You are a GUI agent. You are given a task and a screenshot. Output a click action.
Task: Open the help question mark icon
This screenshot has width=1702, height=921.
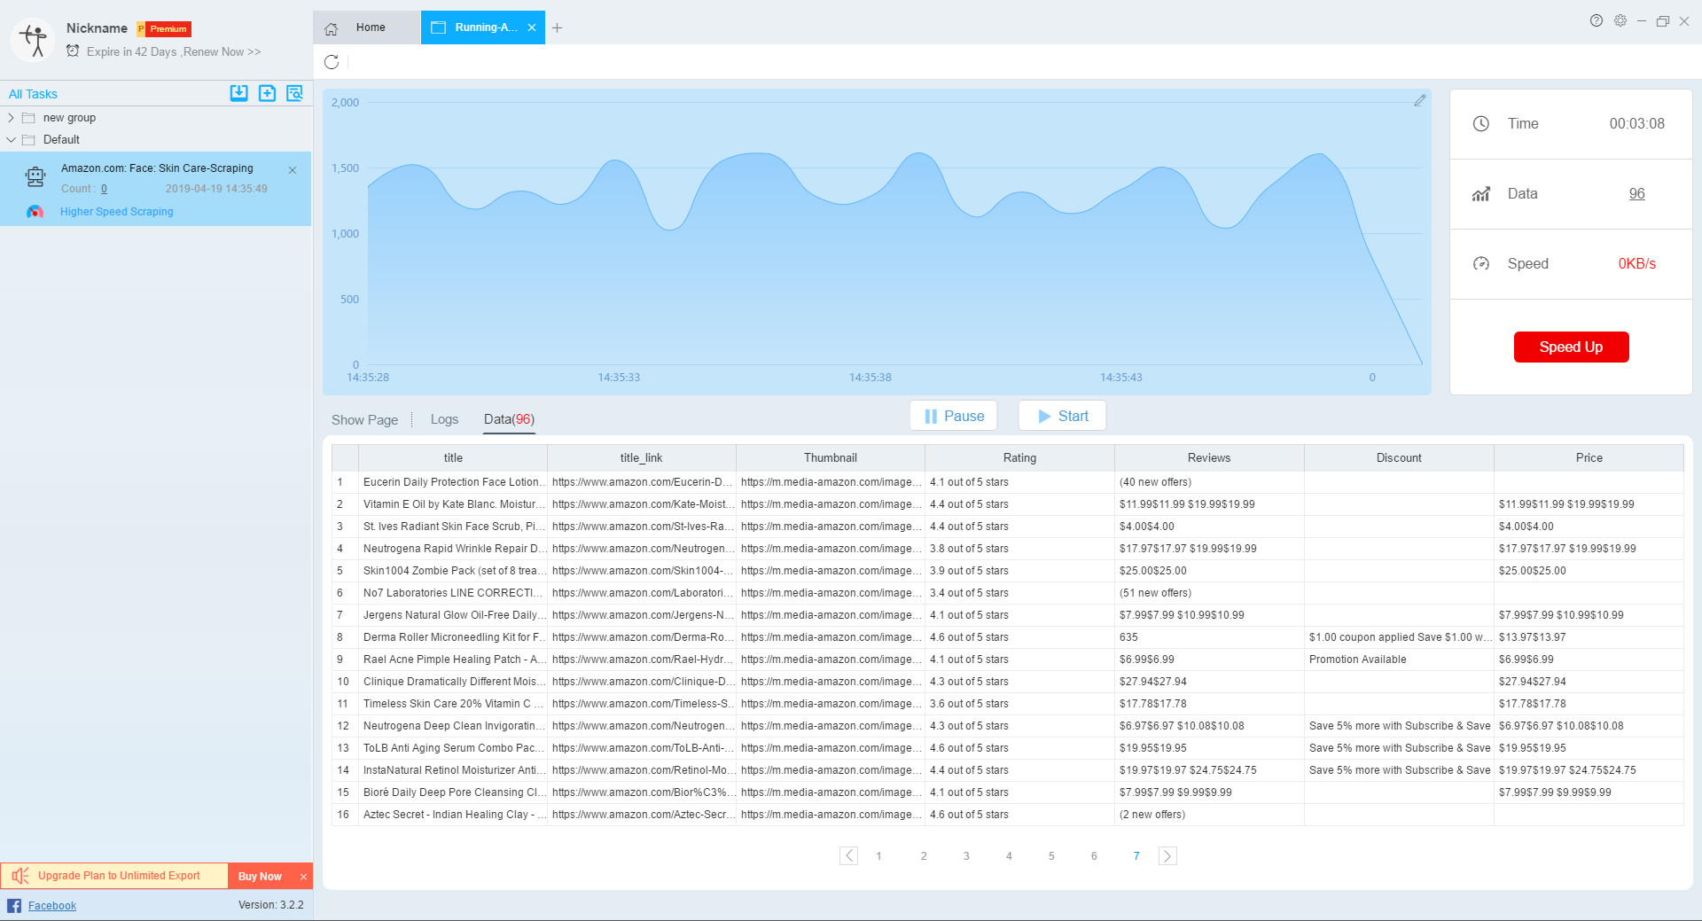[x=1597, y=20]
